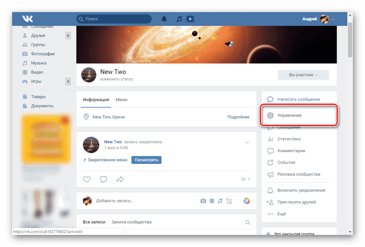Click the Закрепленное меню link

(x=108, y=160)
